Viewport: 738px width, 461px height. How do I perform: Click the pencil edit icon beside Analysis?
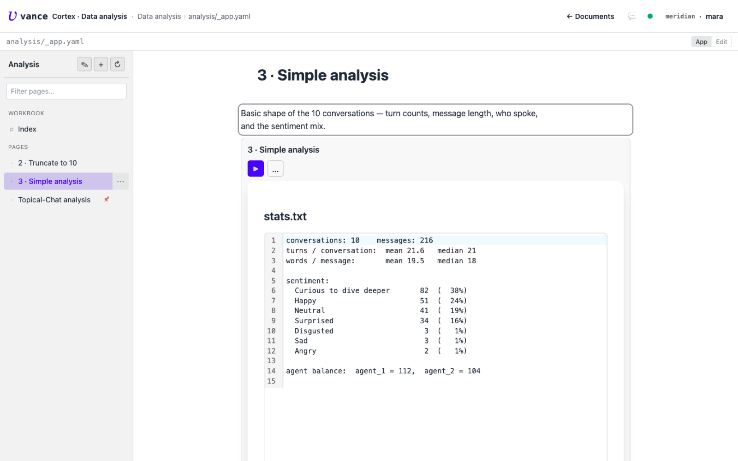(x=84, y=65)
